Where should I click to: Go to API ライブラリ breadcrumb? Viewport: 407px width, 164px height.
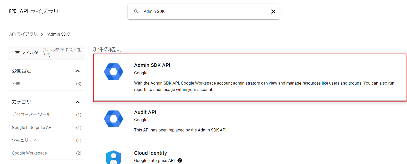[23, 34]
